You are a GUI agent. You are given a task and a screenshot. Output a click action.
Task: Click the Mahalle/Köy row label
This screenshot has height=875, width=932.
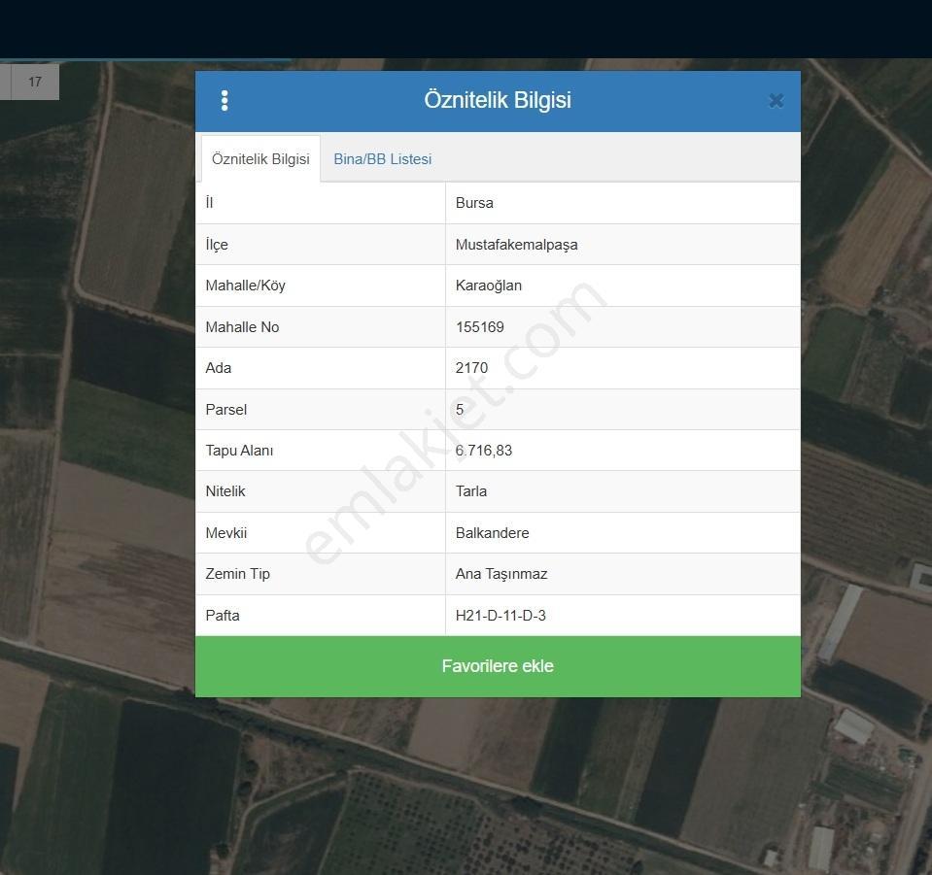(246, 286)
